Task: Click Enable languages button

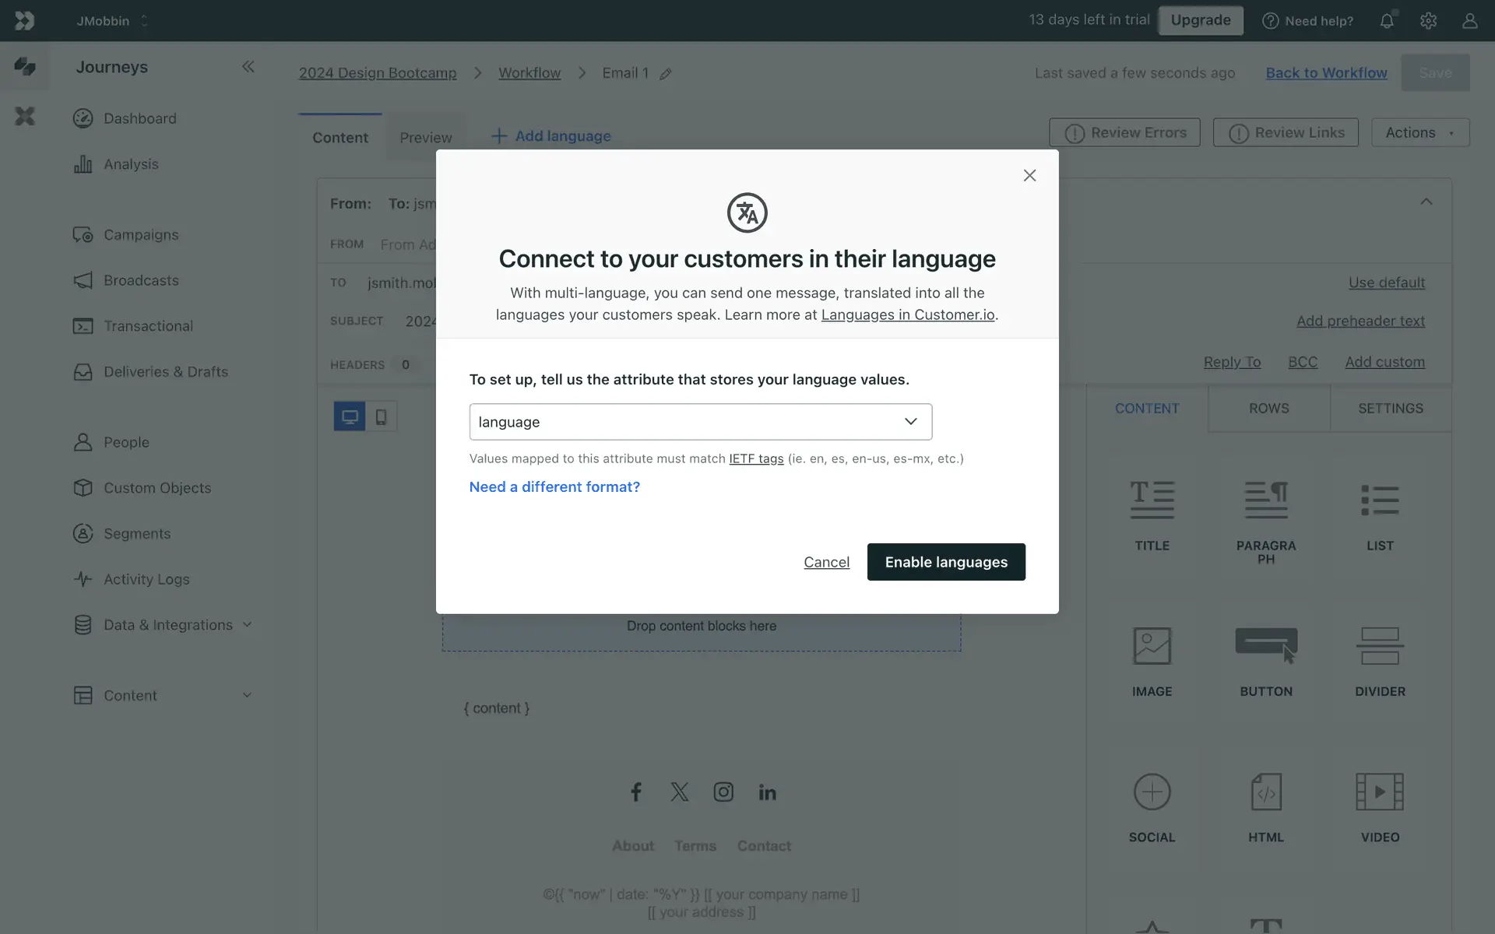Action: pos(945,562)
